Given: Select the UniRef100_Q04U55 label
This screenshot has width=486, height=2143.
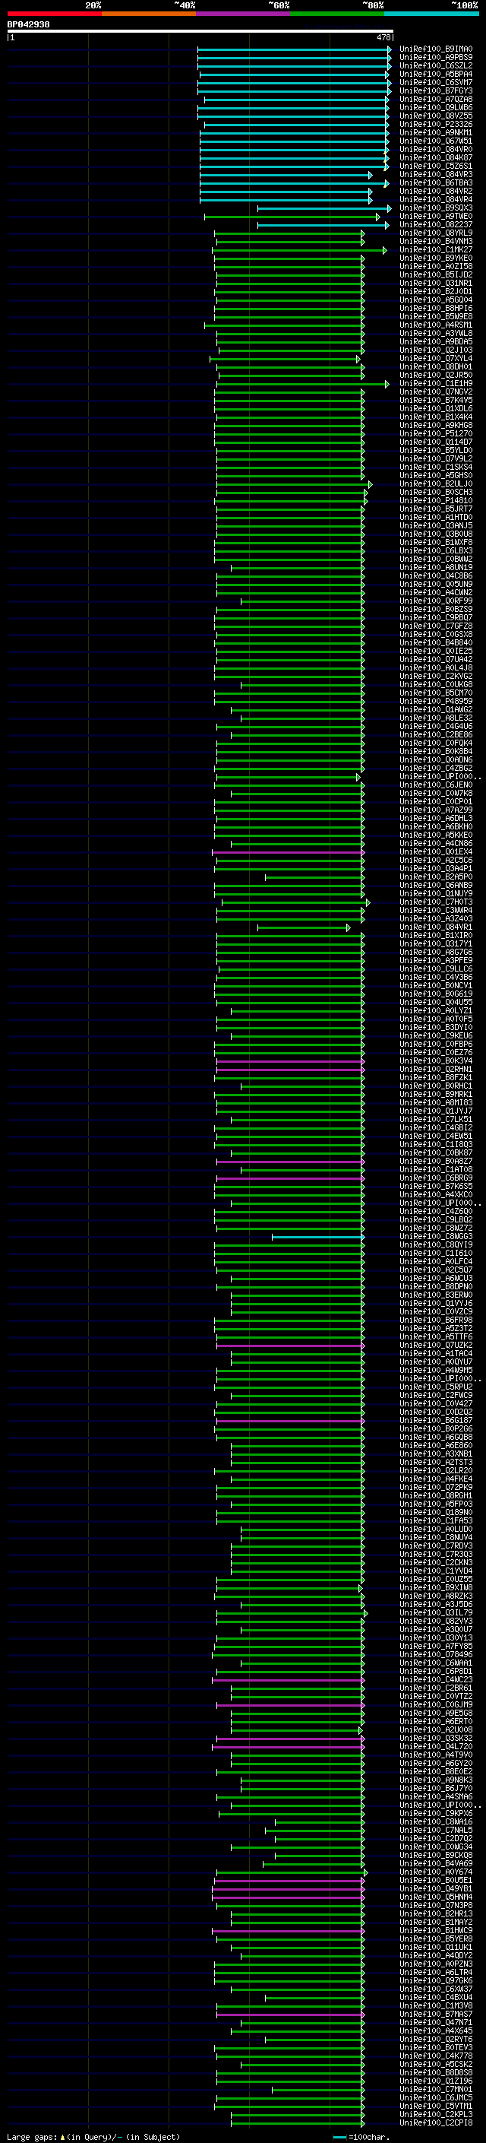Looking at the screenshot, I should point(435,1003).
